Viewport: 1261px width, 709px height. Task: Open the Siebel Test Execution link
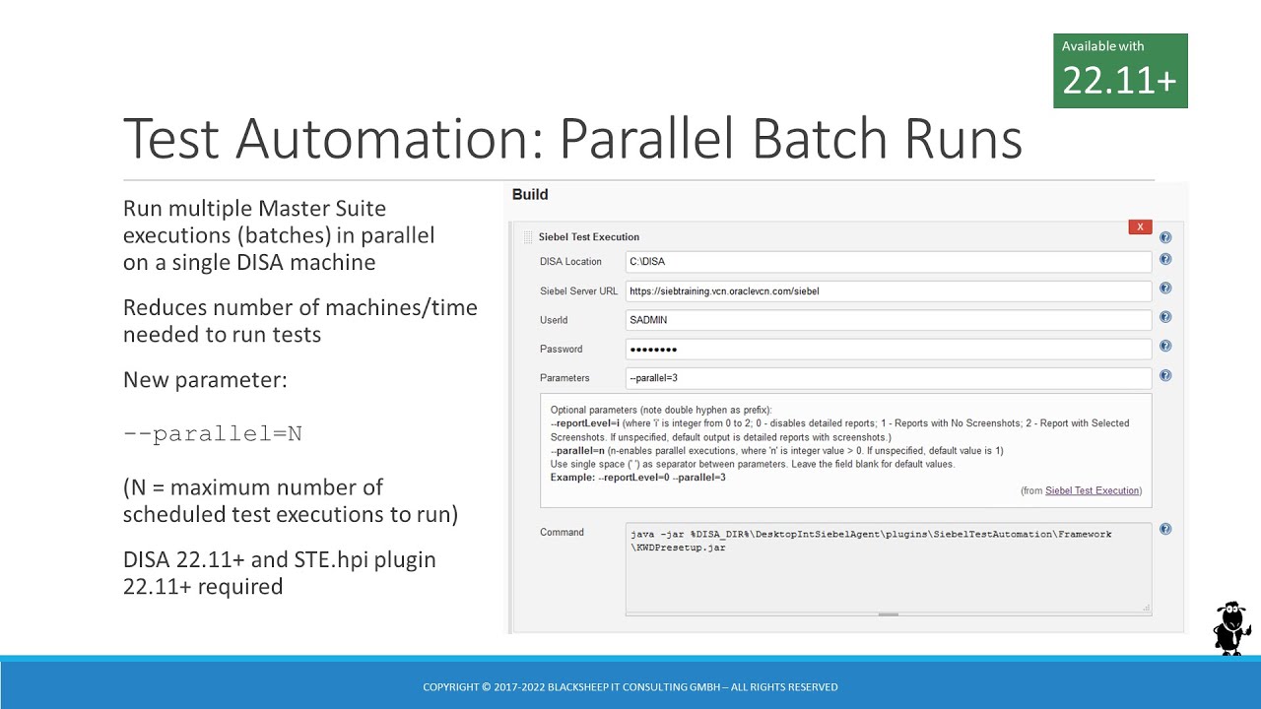tap(1092, 490)
